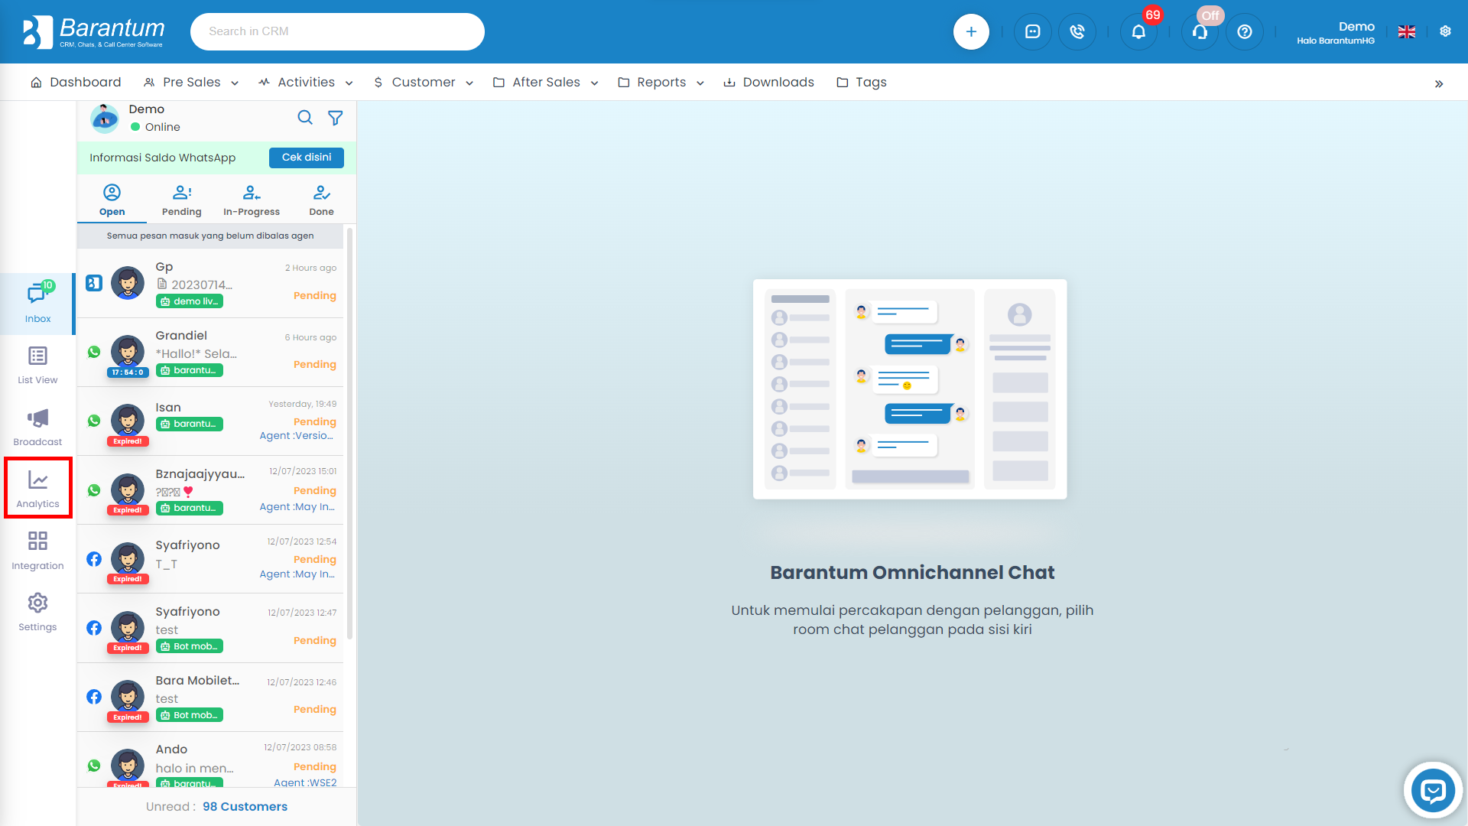Open the gear settings in header

1445,31
